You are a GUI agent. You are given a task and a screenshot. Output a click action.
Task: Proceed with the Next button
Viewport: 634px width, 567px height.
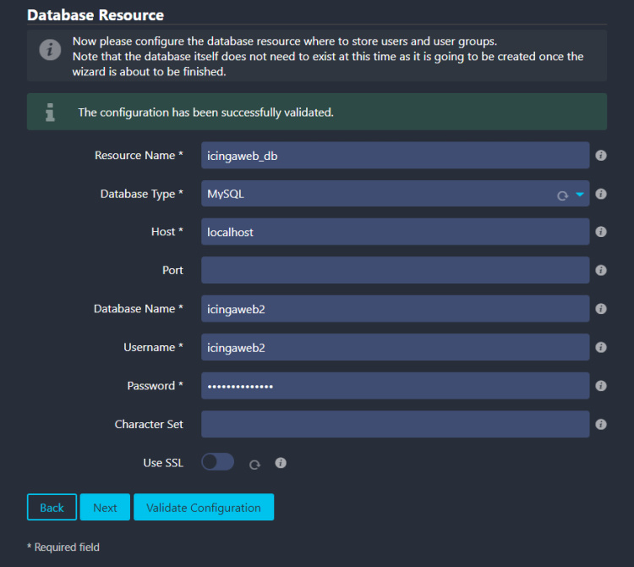coord(105,507)
